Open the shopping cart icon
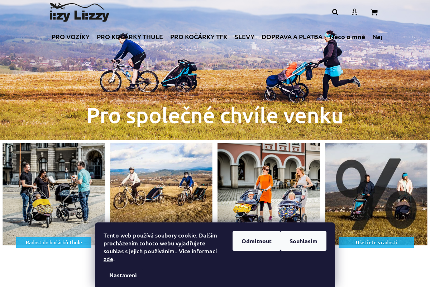Image resolution: width=430 pixels, height=287 pixels. click(374, 12)
